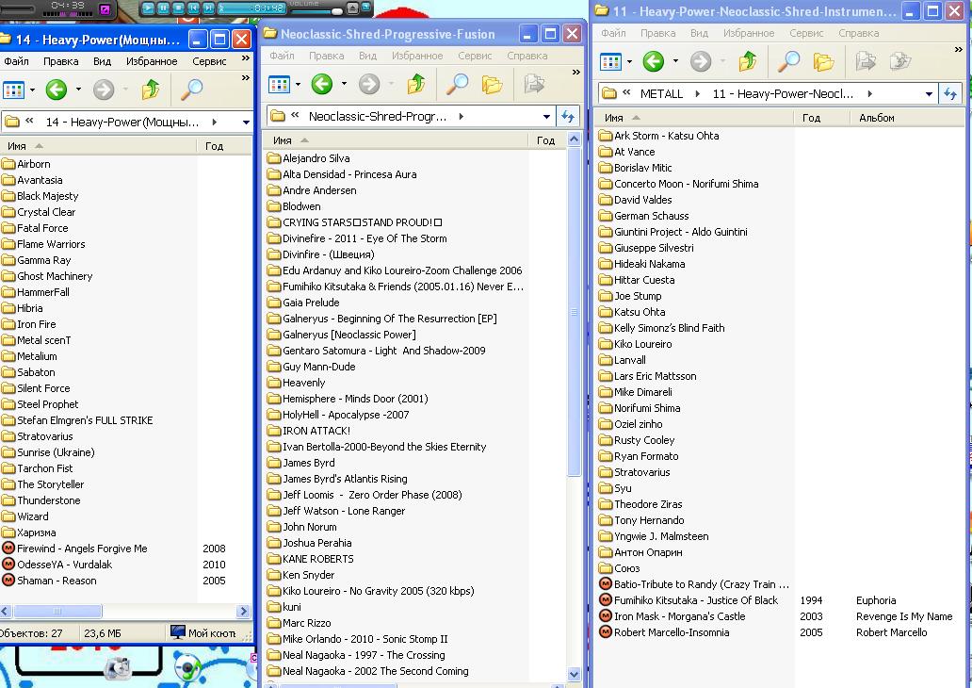Open Правка menu in Neoclassic-Shred-Progressive-Fusion window
This screenshot has height=688, width=972.
(326, 56)
